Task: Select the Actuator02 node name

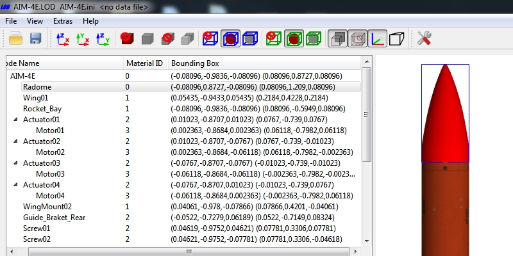Action: pos(42,141)
